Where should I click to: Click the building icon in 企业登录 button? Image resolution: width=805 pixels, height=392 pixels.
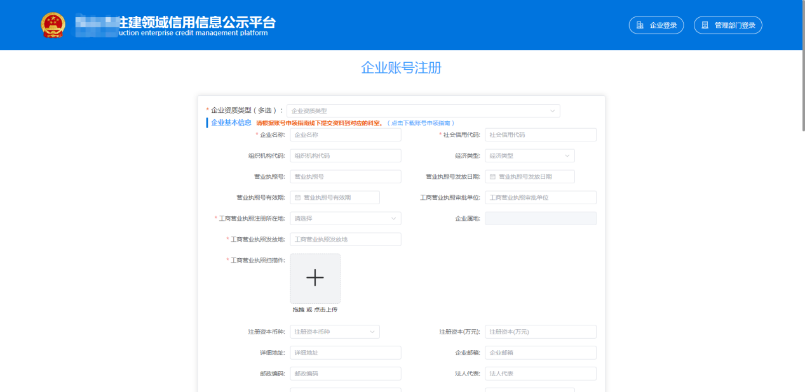click(640, 25)
